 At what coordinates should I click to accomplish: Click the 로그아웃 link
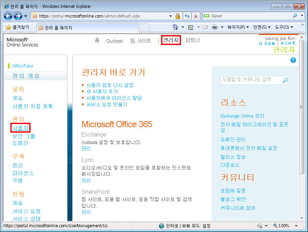288,43
